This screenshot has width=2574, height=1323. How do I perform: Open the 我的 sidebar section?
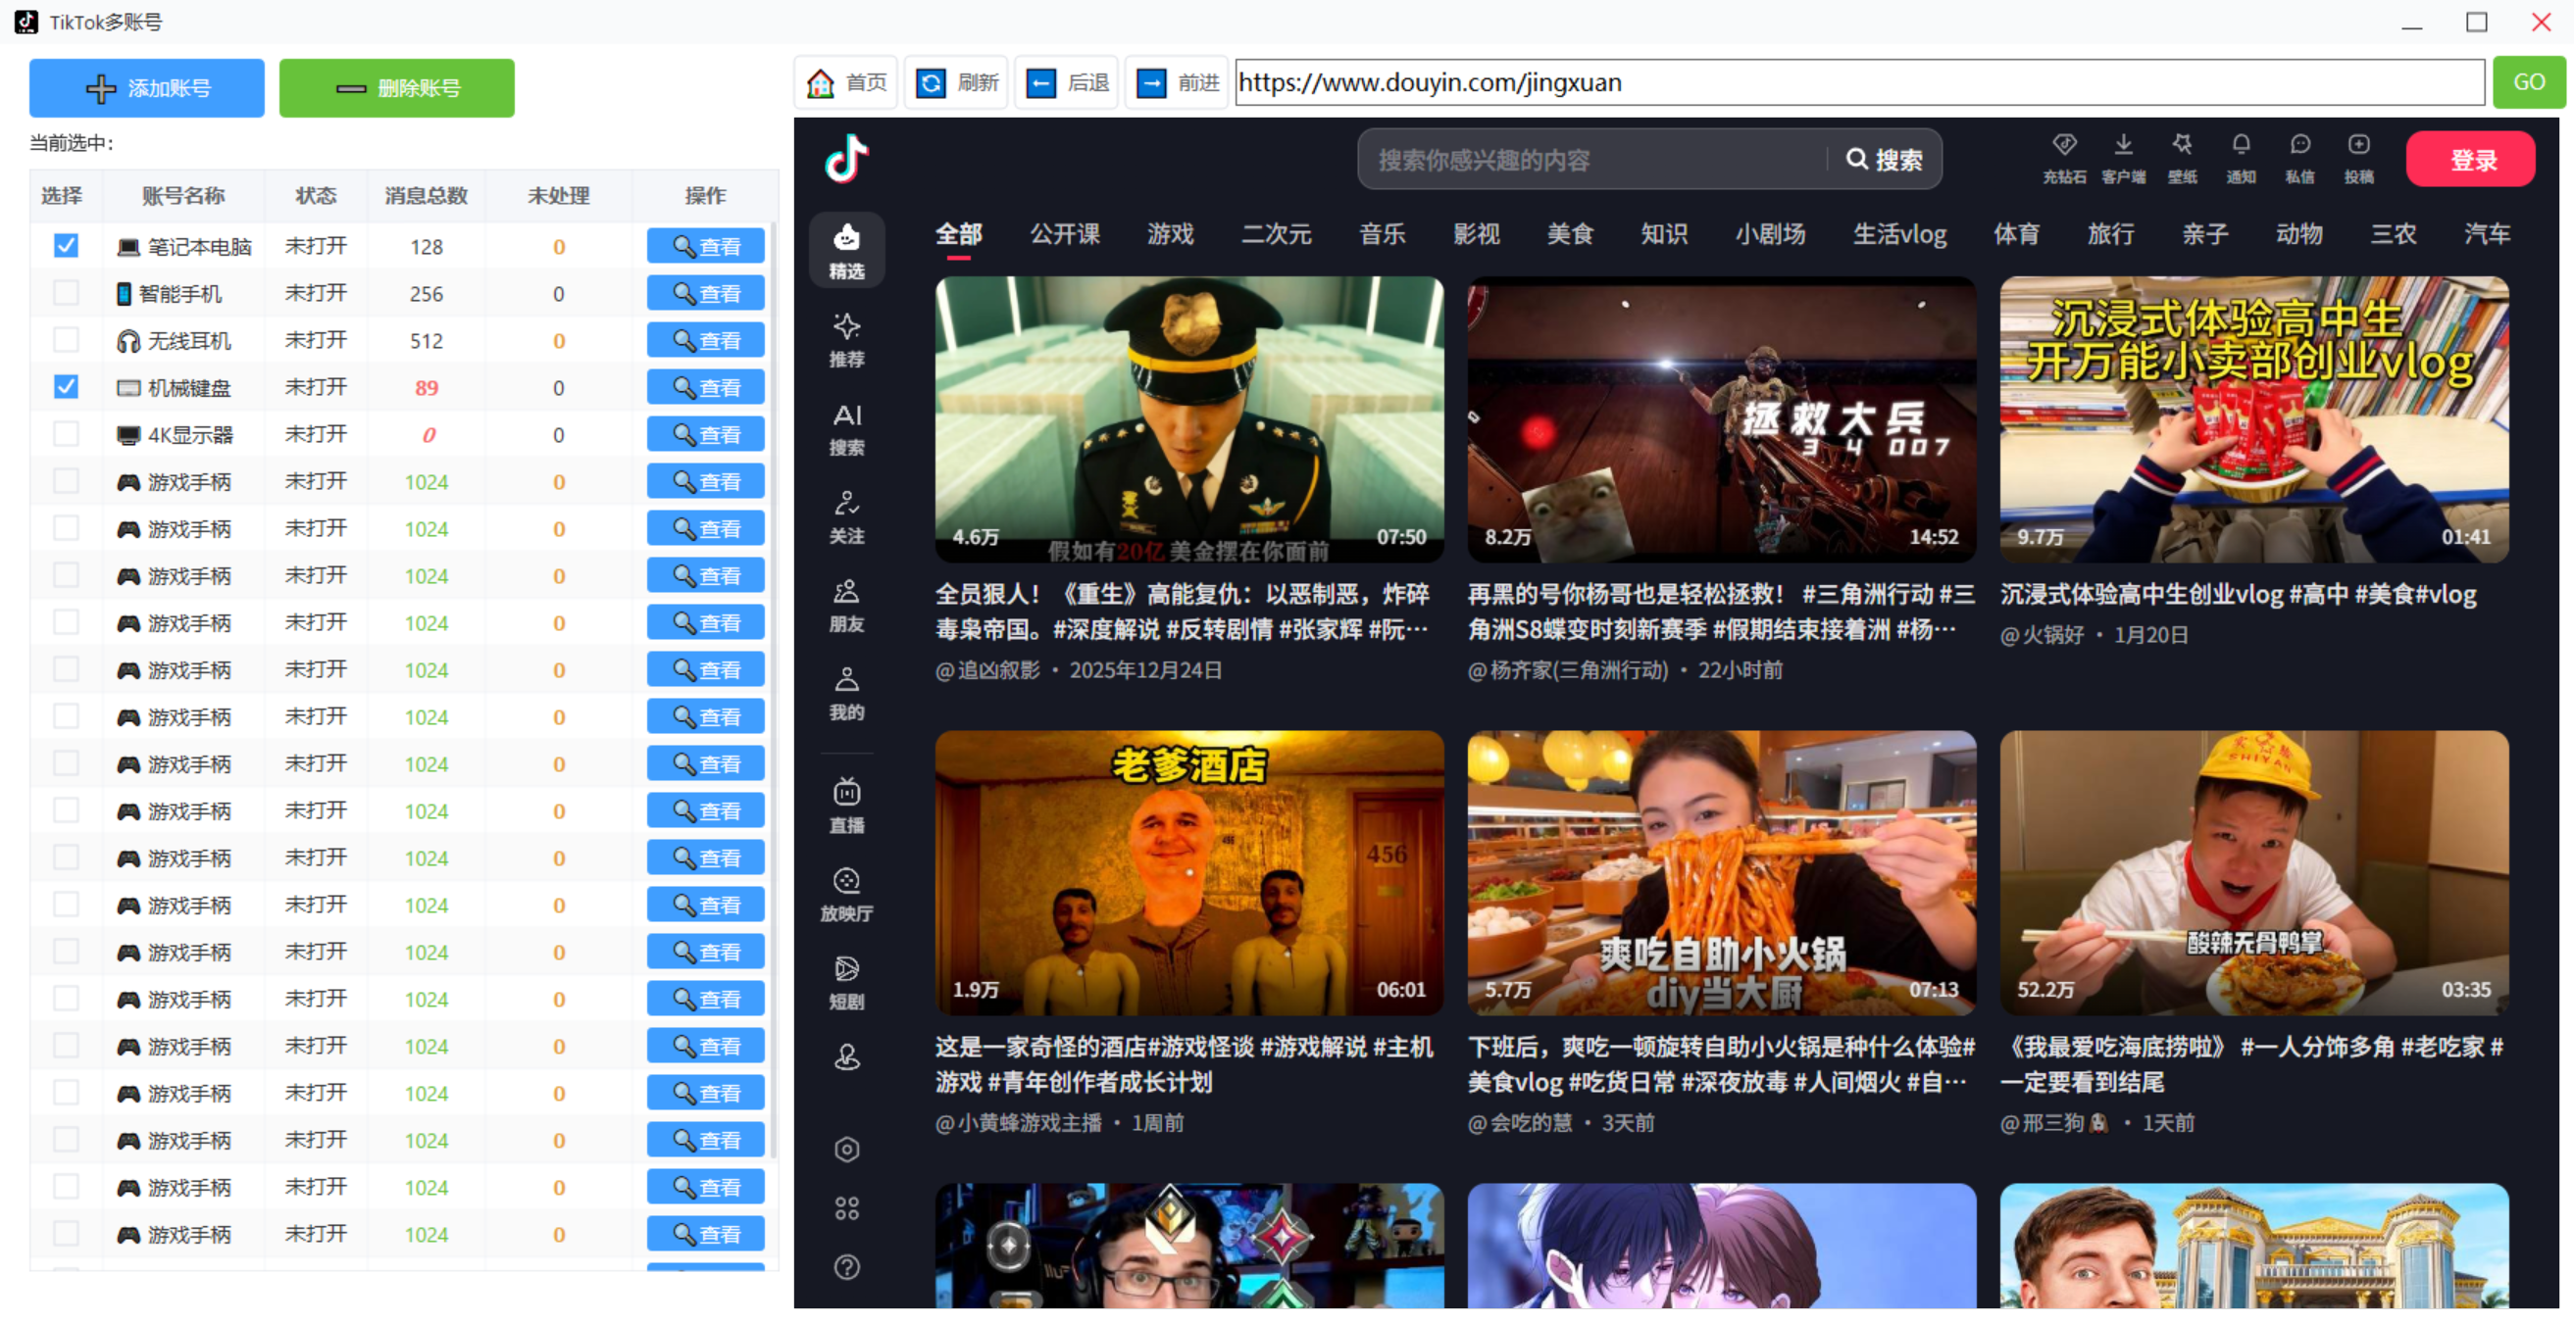pos(846,693)
